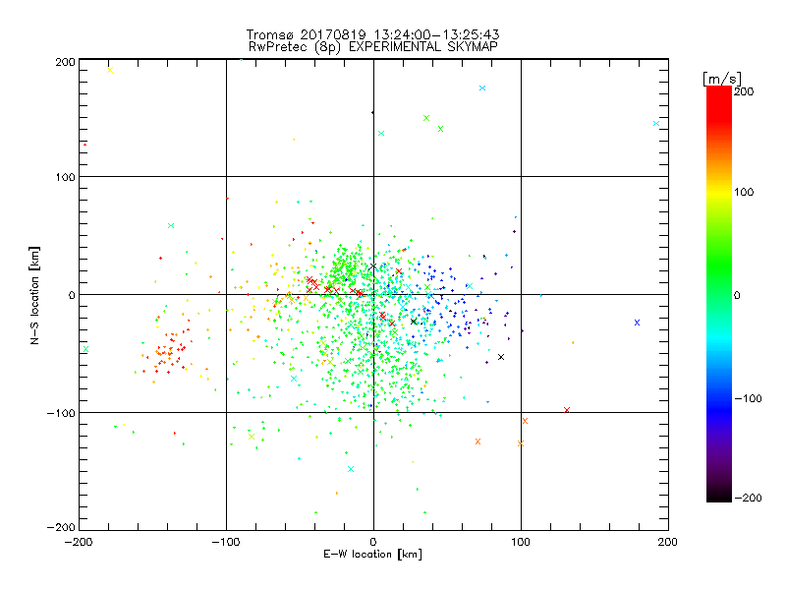Image resolution: width=786 pixels, height=590 pixels.
Task: Click the x-axis tick label '100'
Action: (x=521, y=542)
